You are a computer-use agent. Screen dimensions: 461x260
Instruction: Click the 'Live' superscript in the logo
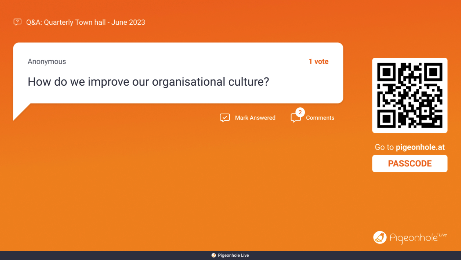(x=443, y=235)
